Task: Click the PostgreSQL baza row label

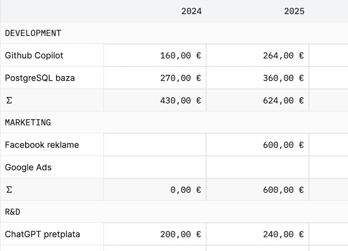Action: coord(40,78)
